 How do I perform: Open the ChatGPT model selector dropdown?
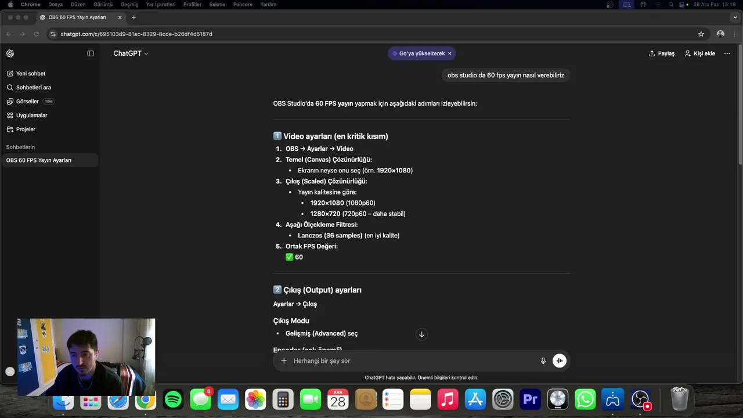coord(131,53)
